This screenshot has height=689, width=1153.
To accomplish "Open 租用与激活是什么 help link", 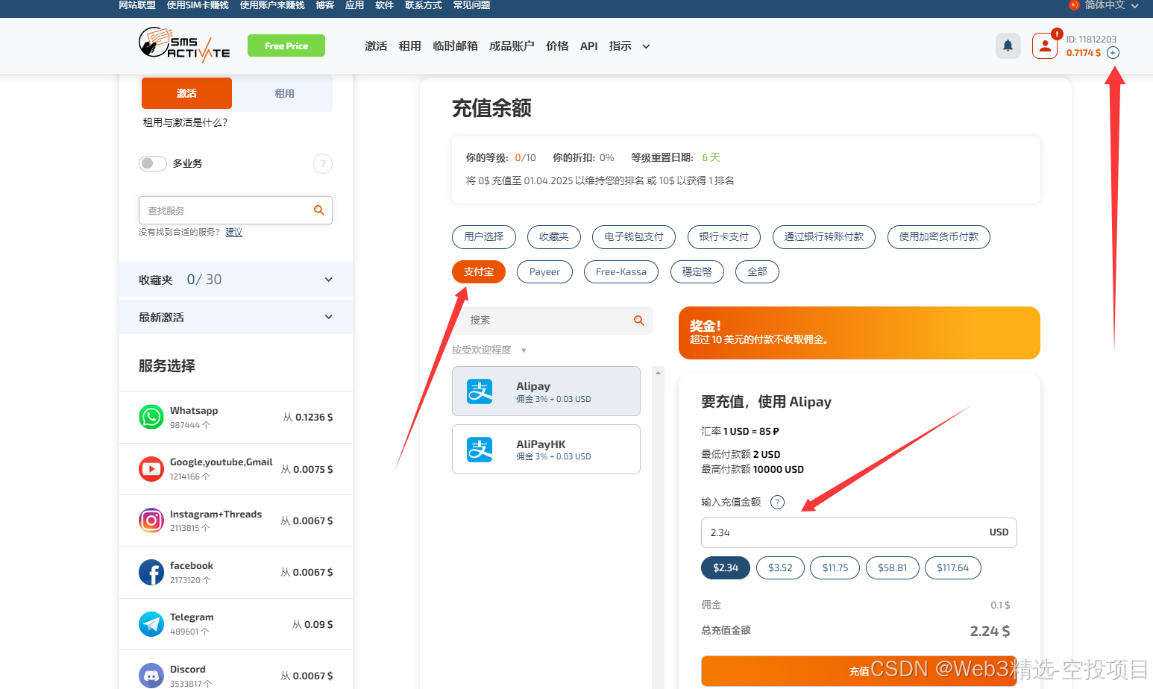I will tap(185, 122).
